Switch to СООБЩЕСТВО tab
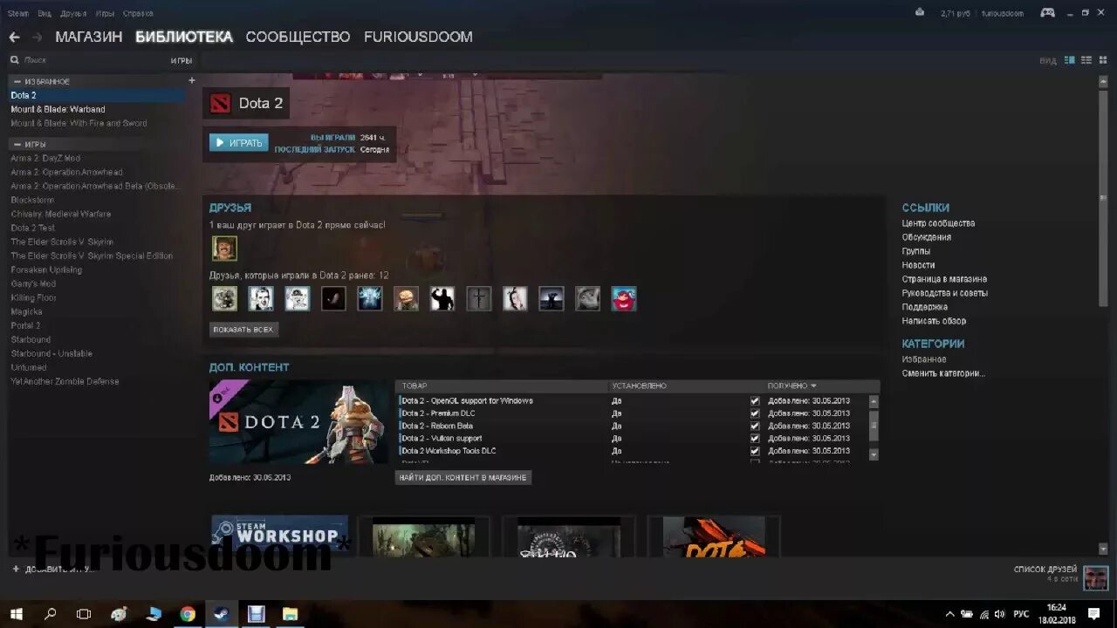 pos(298,37)
